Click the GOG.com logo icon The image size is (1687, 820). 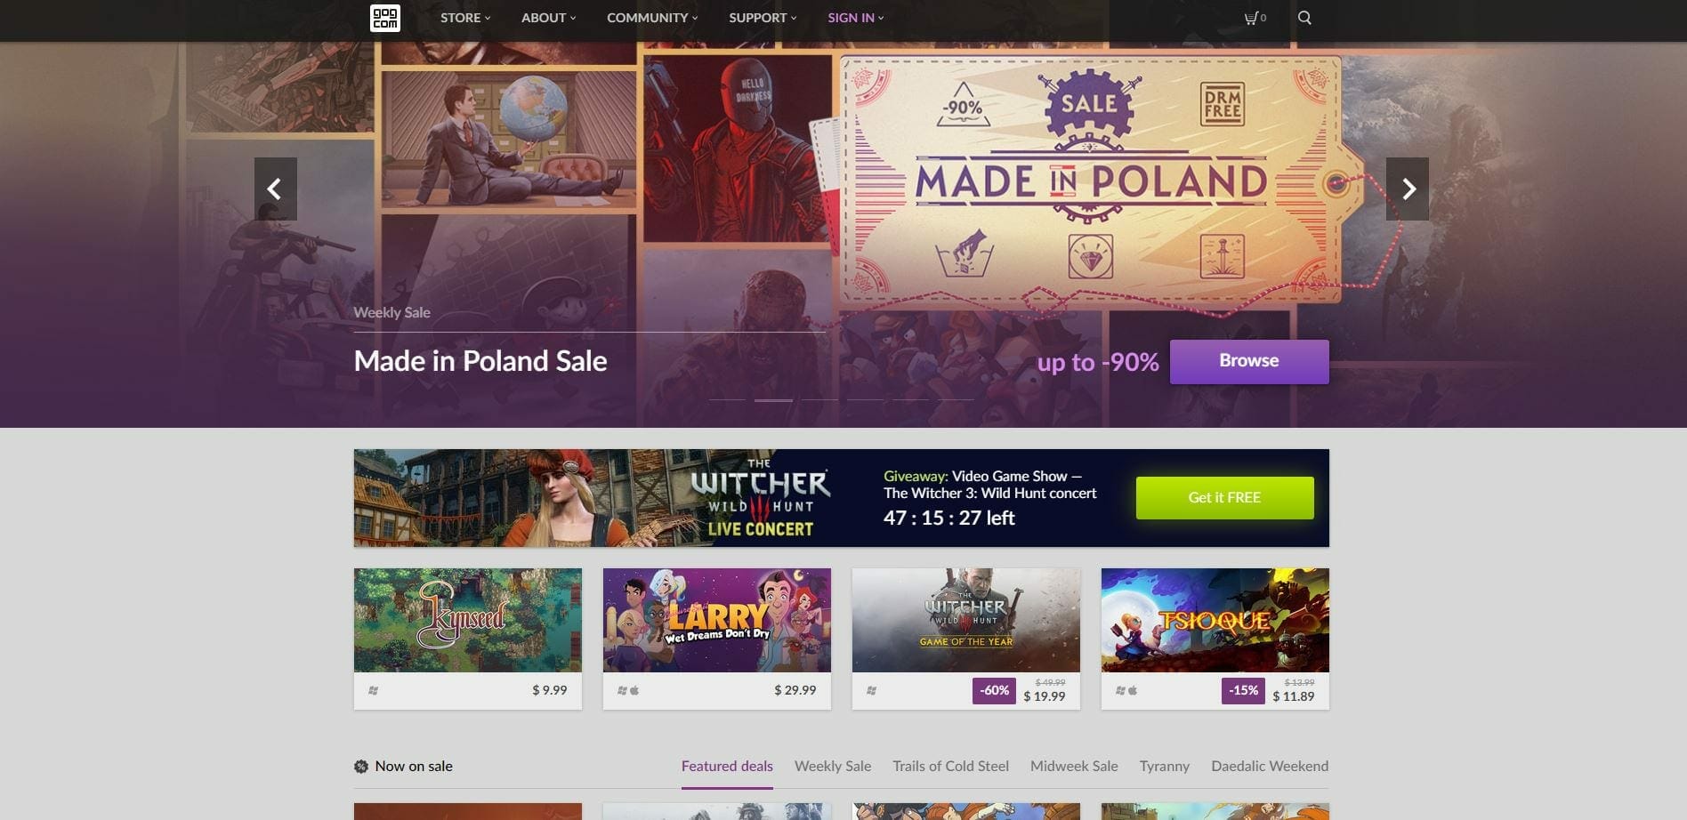point(384,18)
